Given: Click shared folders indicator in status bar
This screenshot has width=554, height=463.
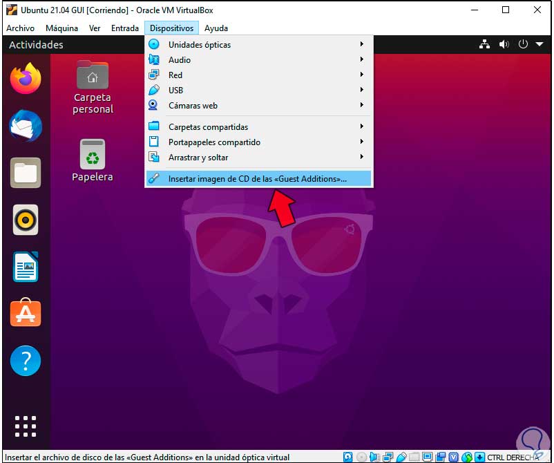Looking at the screenshot, I should tap(414, 457).
